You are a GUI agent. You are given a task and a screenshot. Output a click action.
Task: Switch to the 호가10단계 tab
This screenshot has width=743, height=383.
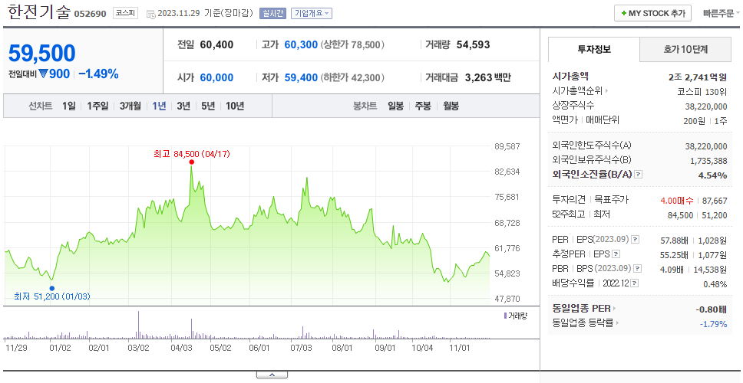tap(685, 49)
